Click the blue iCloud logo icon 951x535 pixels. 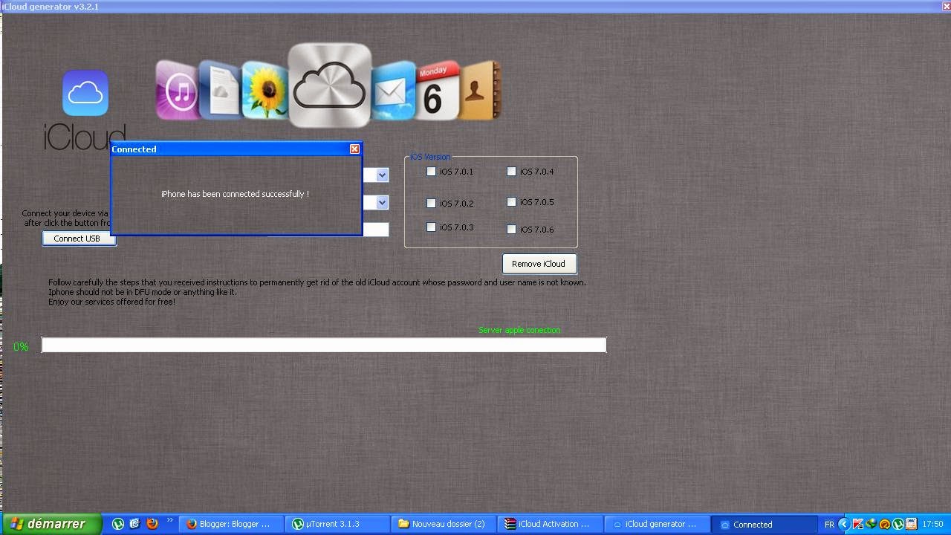pyautogui.click(x=85, y=93)
